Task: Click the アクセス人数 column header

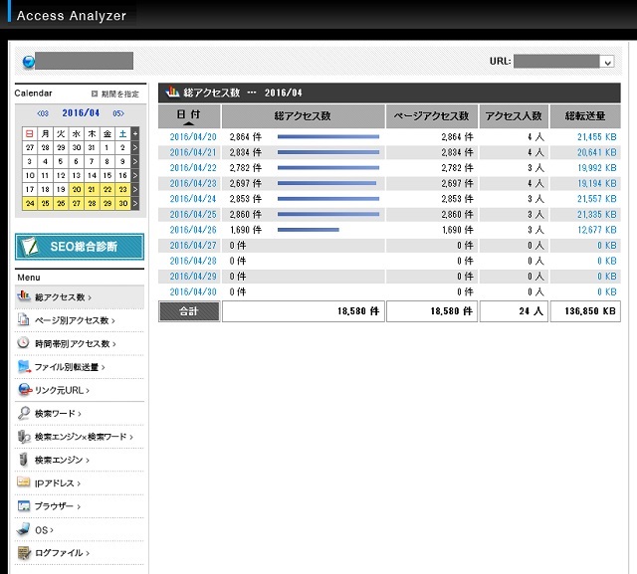Action: [514, 116]
